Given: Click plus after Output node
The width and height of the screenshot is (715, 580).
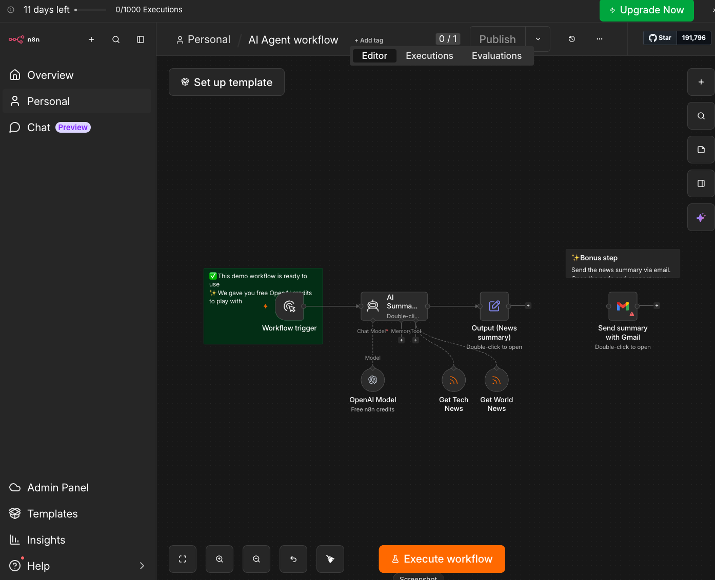Looking at the screenshot, I should [x=528, y=306].
